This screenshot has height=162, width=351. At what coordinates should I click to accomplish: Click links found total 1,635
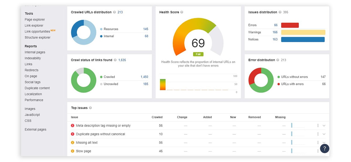tap(122, 60)
